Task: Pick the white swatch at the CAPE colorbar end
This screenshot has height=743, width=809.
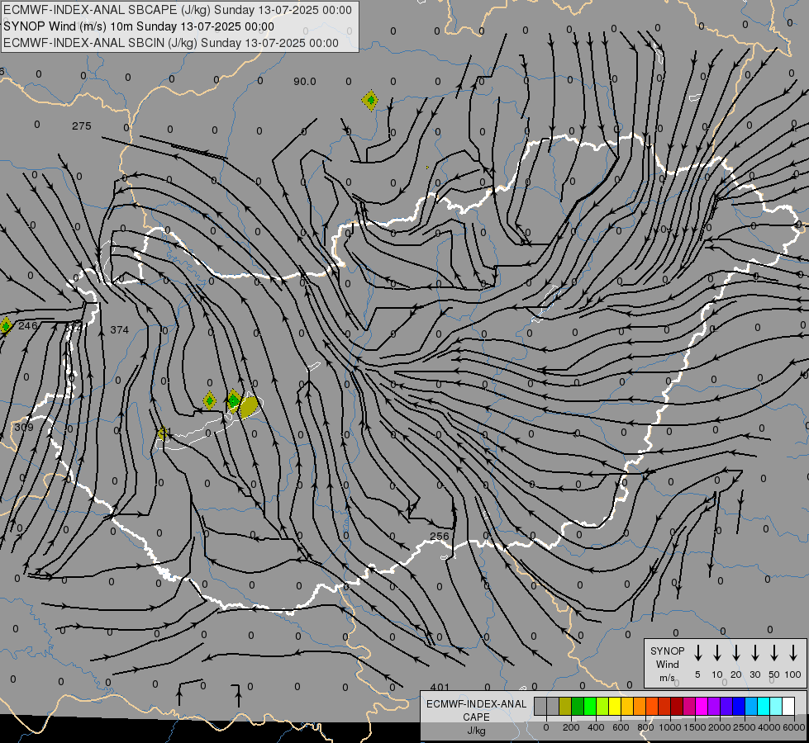Action: click(x=788, y=706)
